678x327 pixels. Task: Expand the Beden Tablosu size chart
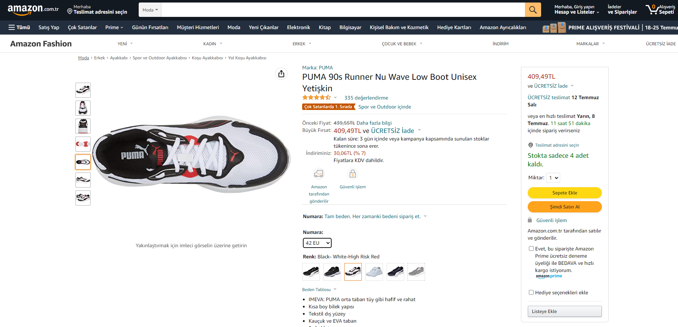click(319, 290)
